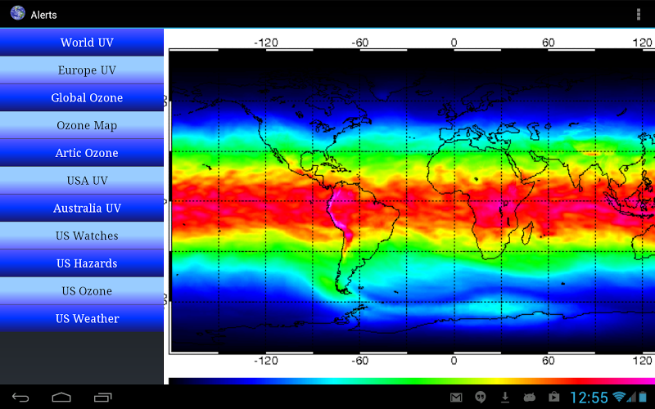
Task: Open the Hangouts chat notification
Action: pyautogui.click(x=481, y=398)
